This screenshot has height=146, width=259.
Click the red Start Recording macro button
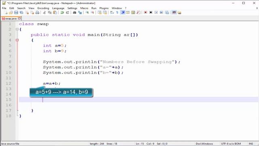point(146,13)
